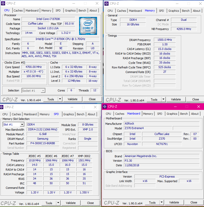Select Caches tab in Mainboard window
Image resolution: width=204 pixels, height=207 pixels.
pos(120,114)
